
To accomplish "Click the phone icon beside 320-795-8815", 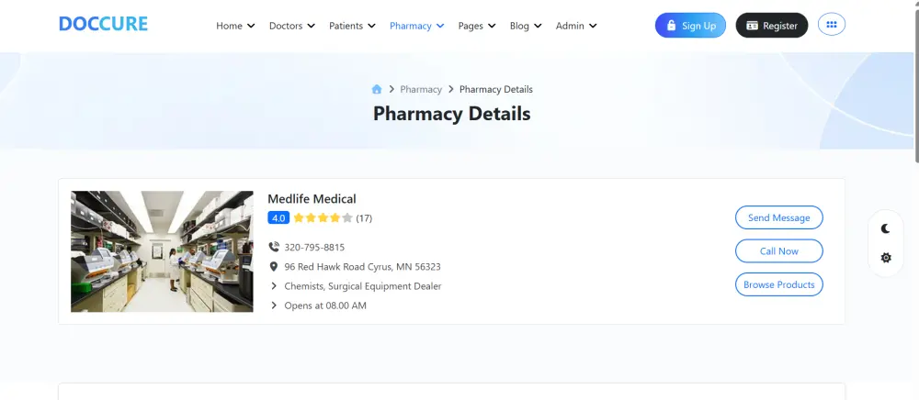I will [x=274, y=247].
